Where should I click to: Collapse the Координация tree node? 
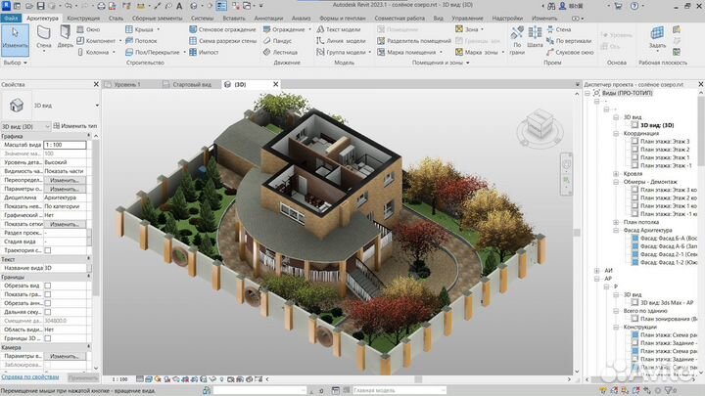[616, 133]
